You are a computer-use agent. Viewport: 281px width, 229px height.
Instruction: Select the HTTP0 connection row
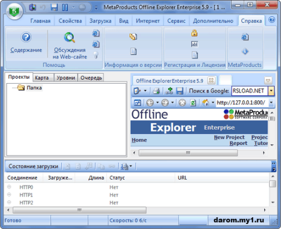click(137, 187)
